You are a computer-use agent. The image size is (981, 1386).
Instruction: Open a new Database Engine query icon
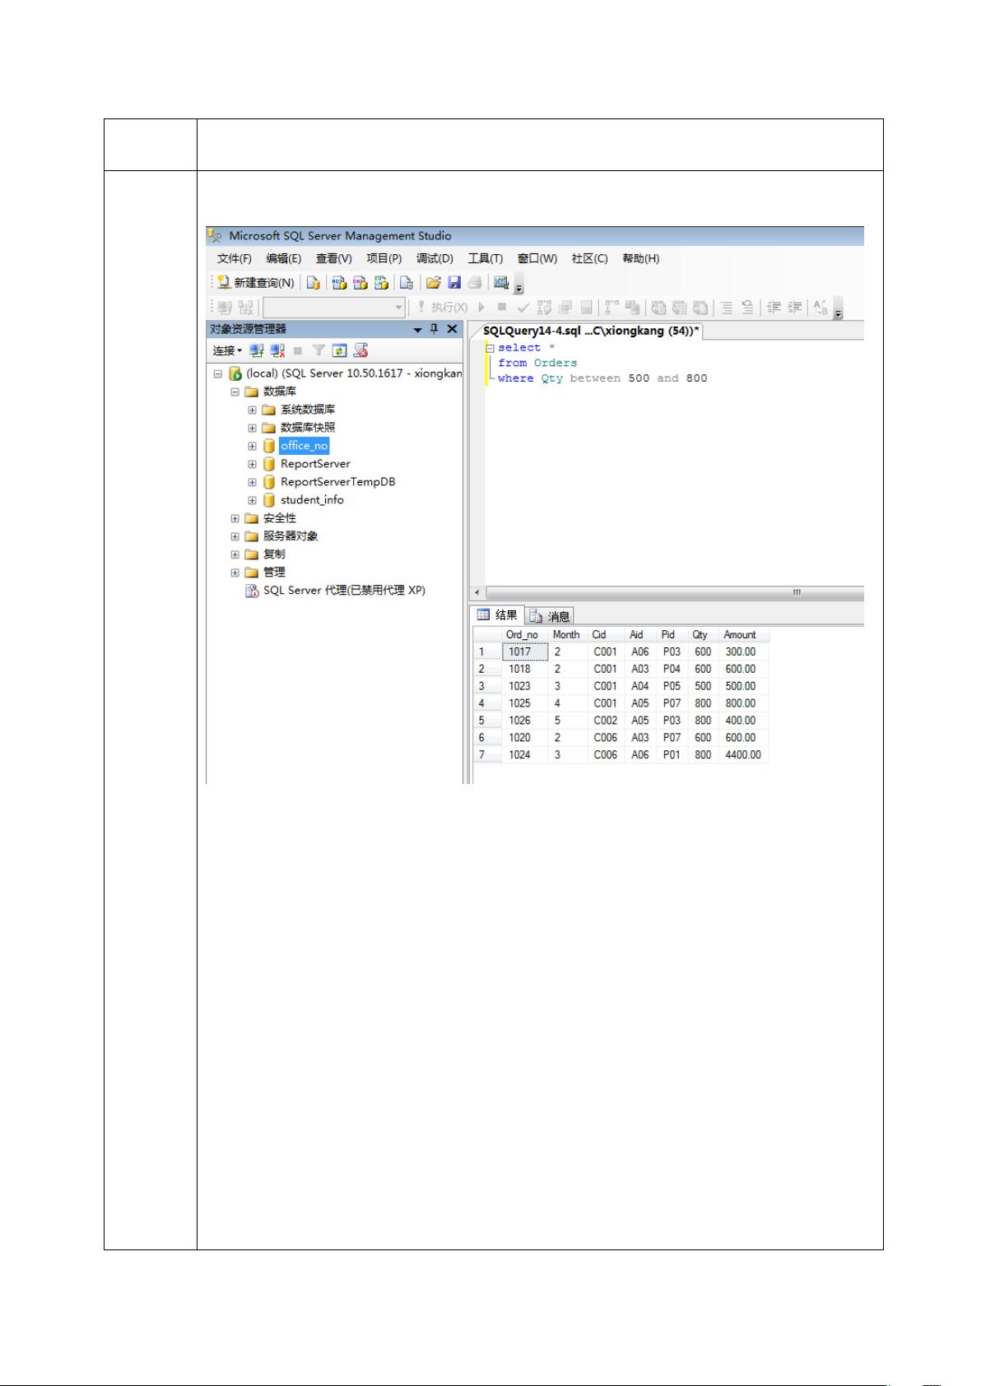point(313,282)
